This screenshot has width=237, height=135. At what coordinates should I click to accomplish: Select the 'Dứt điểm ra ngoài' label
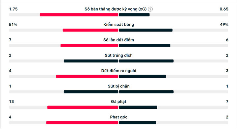[118, 71]
